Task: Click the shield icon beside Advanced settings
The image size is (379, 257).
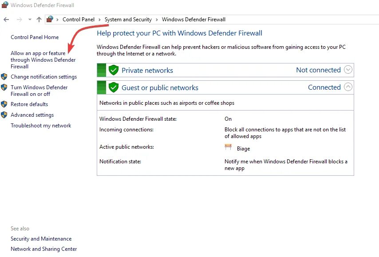Action: click(4, 115)
